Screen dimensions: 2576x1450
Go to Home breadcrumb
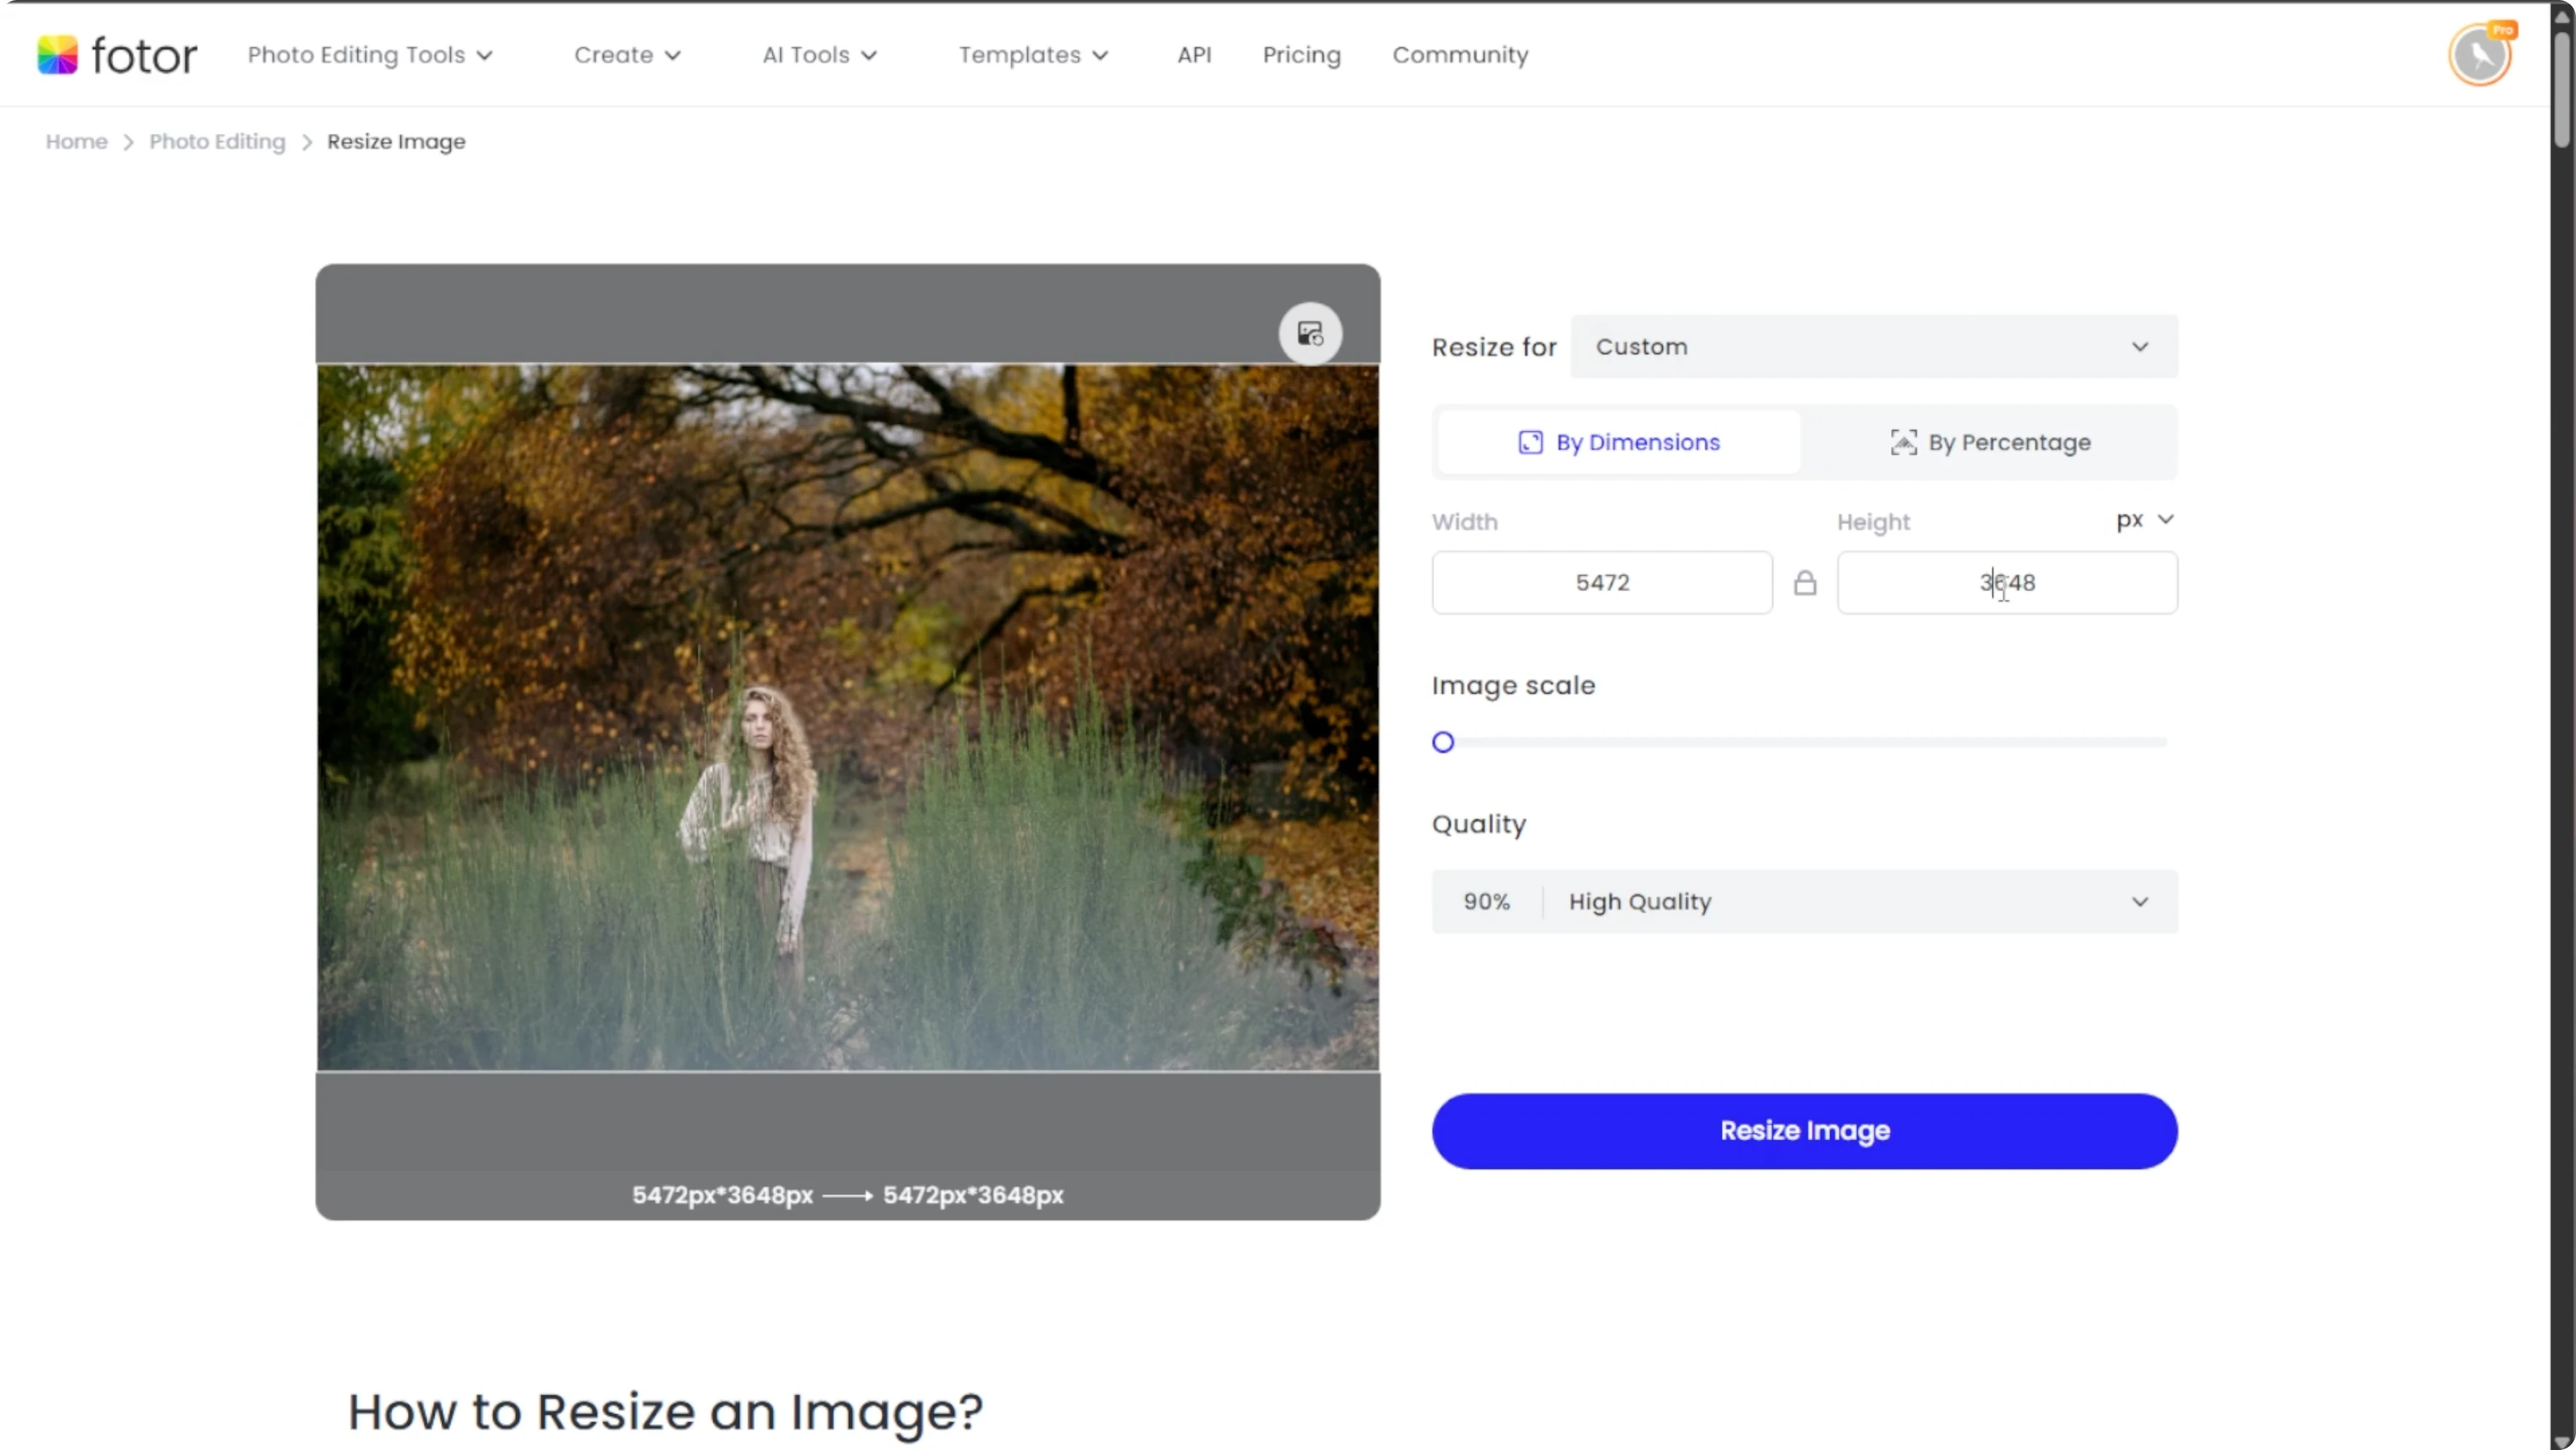point(76,141)
